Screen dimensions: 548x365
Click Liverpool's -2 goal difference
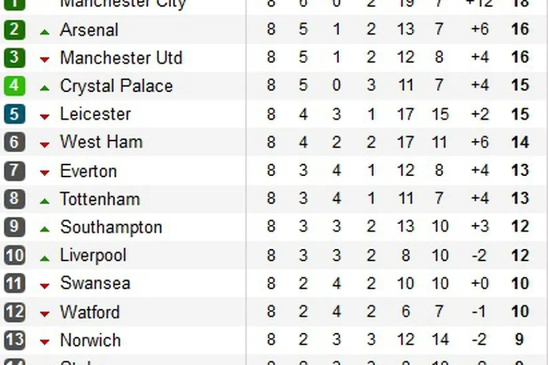479,255
